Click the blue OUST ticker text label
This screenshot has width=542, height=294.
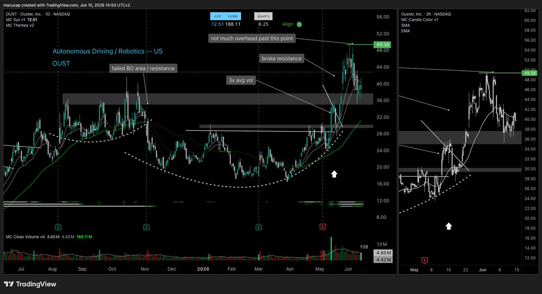pos(61,63)
